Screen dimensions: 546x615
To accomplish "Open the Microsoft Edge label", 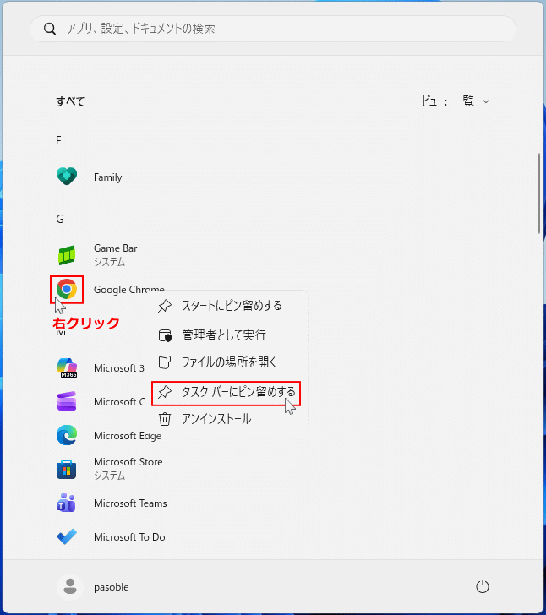I will [128, 436].
